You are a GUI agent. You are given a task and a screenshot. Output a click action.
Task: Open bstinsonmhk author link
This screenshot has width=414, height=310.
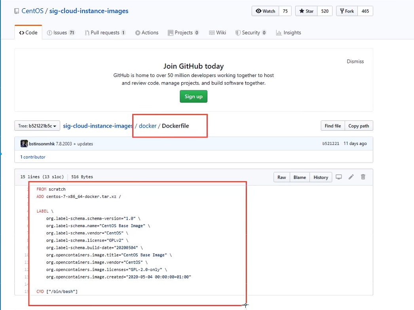(x=42, y=144)
